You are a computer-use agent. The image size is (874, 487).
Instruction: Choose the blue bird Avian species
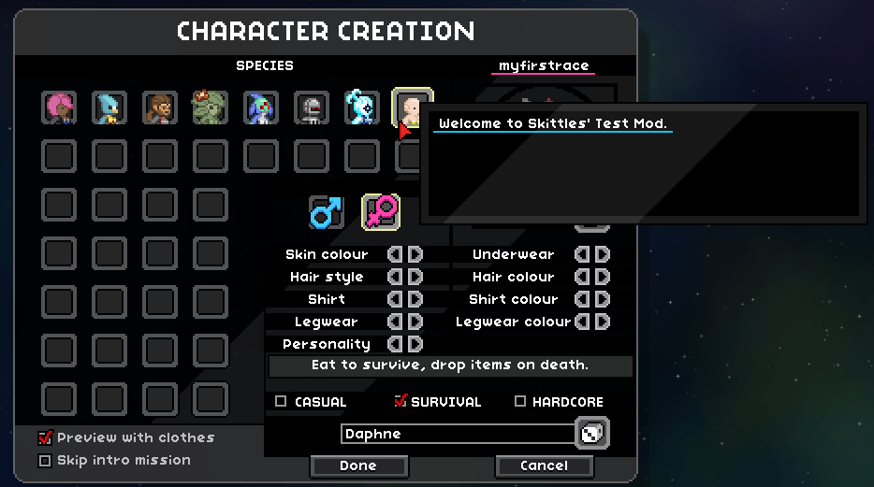[x=109, y=107]
